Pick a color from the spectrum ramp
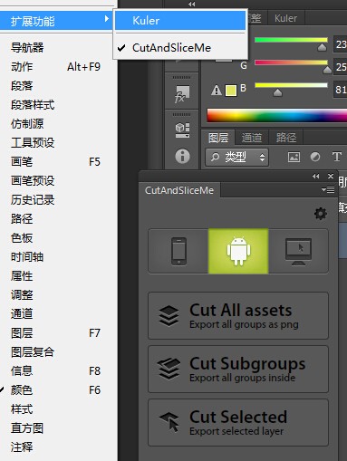 click(x=277, y=116)
